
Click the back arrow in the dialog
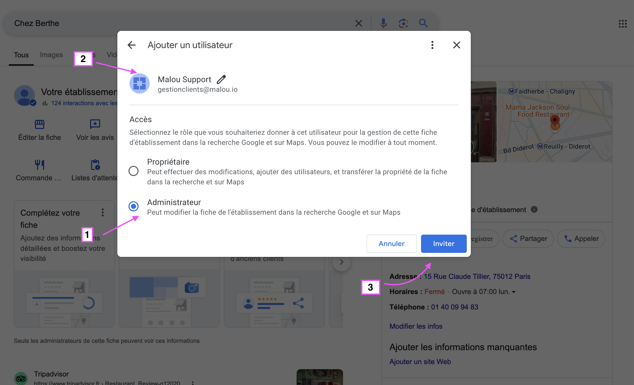pyautogui.click(x=132, y=45)
